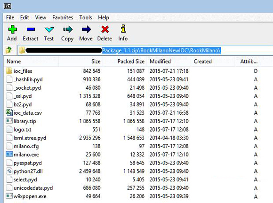Open the Tools menu

pyautogui.click(x=86, y=17)
